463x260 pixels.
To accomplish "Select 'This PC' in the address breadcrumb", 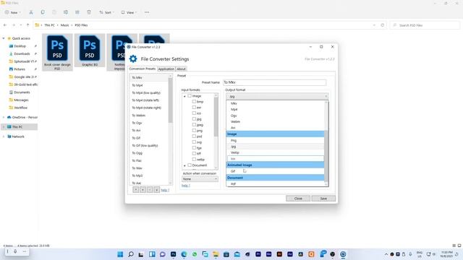I will pyautogui.click(x=49, y=25).
